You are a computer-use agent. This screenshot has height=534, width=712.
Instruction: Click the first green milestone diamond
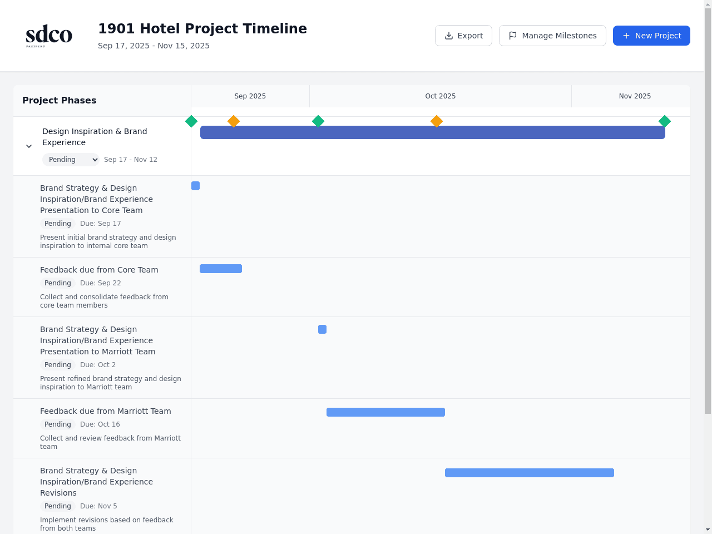tap(191, 121)
